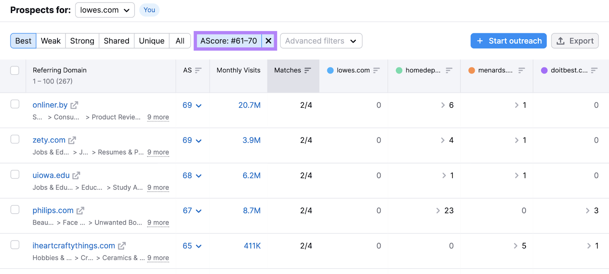609x274 pixels.
Task: Expand AS 69 details for zety.com
Action: pos(199,141)
